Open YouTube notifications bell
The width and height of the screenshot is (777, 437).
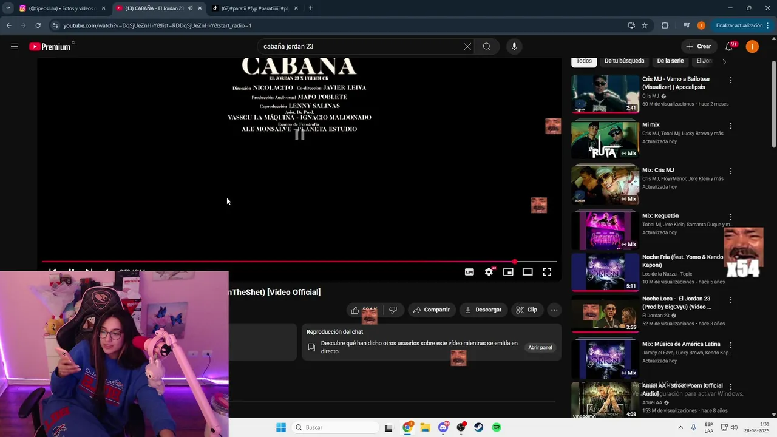(730, 47)
